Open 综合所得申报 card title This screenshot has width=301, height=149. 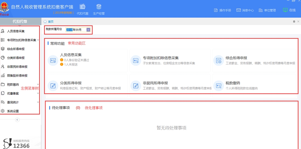(236, 58)
